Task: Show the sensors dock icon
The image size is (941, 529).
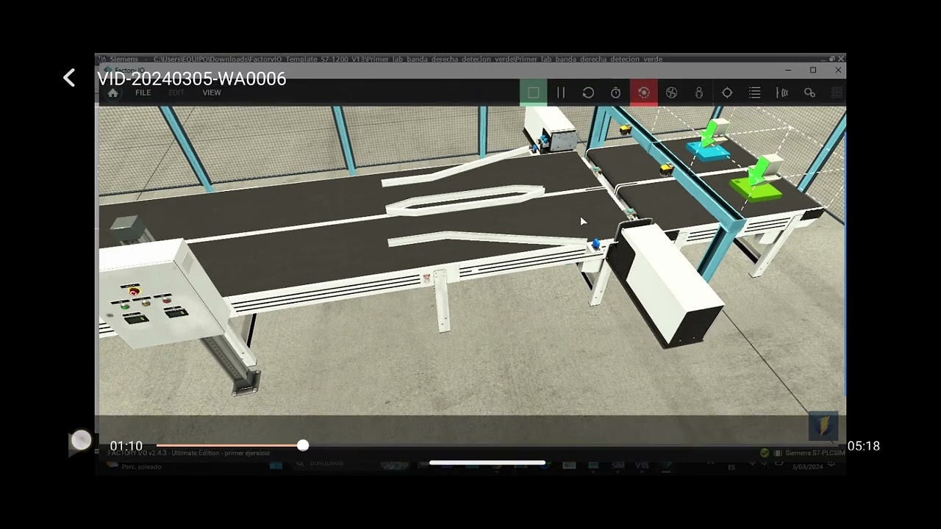Action: click(x=782, y=93)
